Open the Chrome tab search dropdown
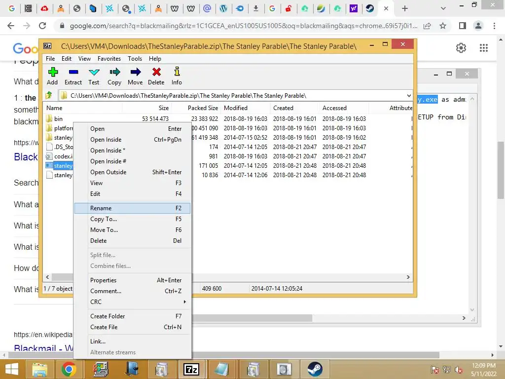 click(443, 9)
